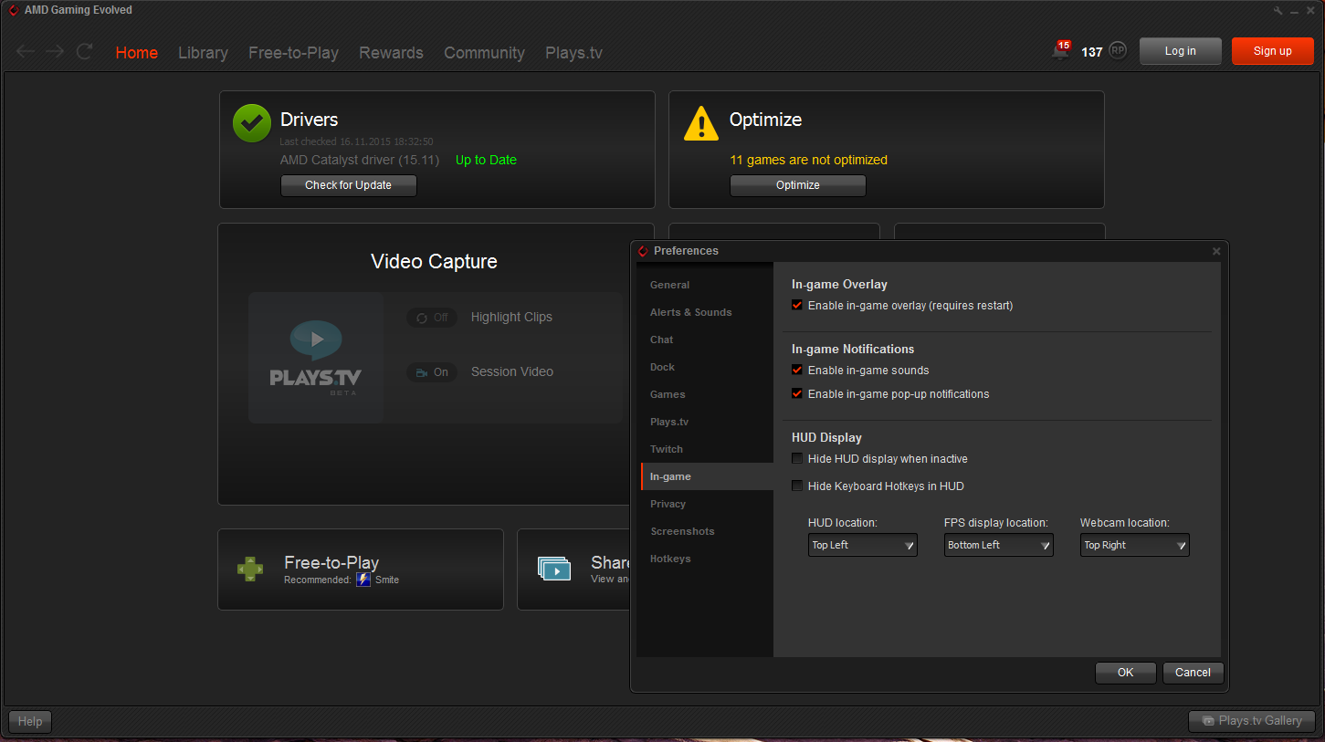Minimize the AMD Gaming Evolved window
Screen dimensions: 1325x742
tap(1294, 10)
